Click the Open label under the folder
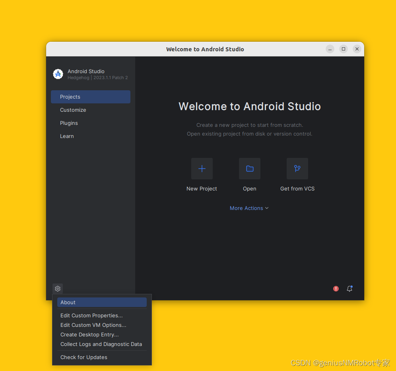Image resolution: width=396 pixels, height=371 pixels. click(x=250, y=188)
